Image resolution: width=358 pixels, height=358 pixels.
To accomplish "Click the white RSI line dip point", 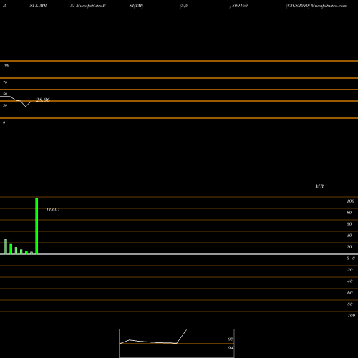I will (26, 106).
